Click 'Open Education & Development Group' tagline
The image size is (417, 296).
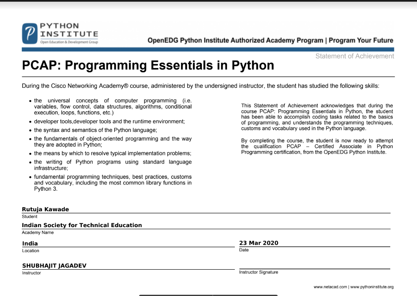point(69,42)
